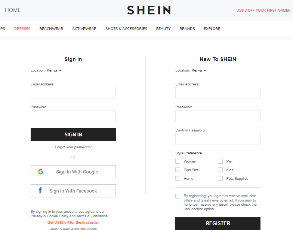Image resolution: width=293 pixels, height=230 pixels.
Task: Open the Sign In location dropdown
Action: pos(54,70)
